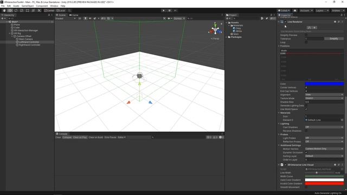This screenshot has height=195, width=347.
Task: Open the scene camera settings icon
Action: click(169, 18)
